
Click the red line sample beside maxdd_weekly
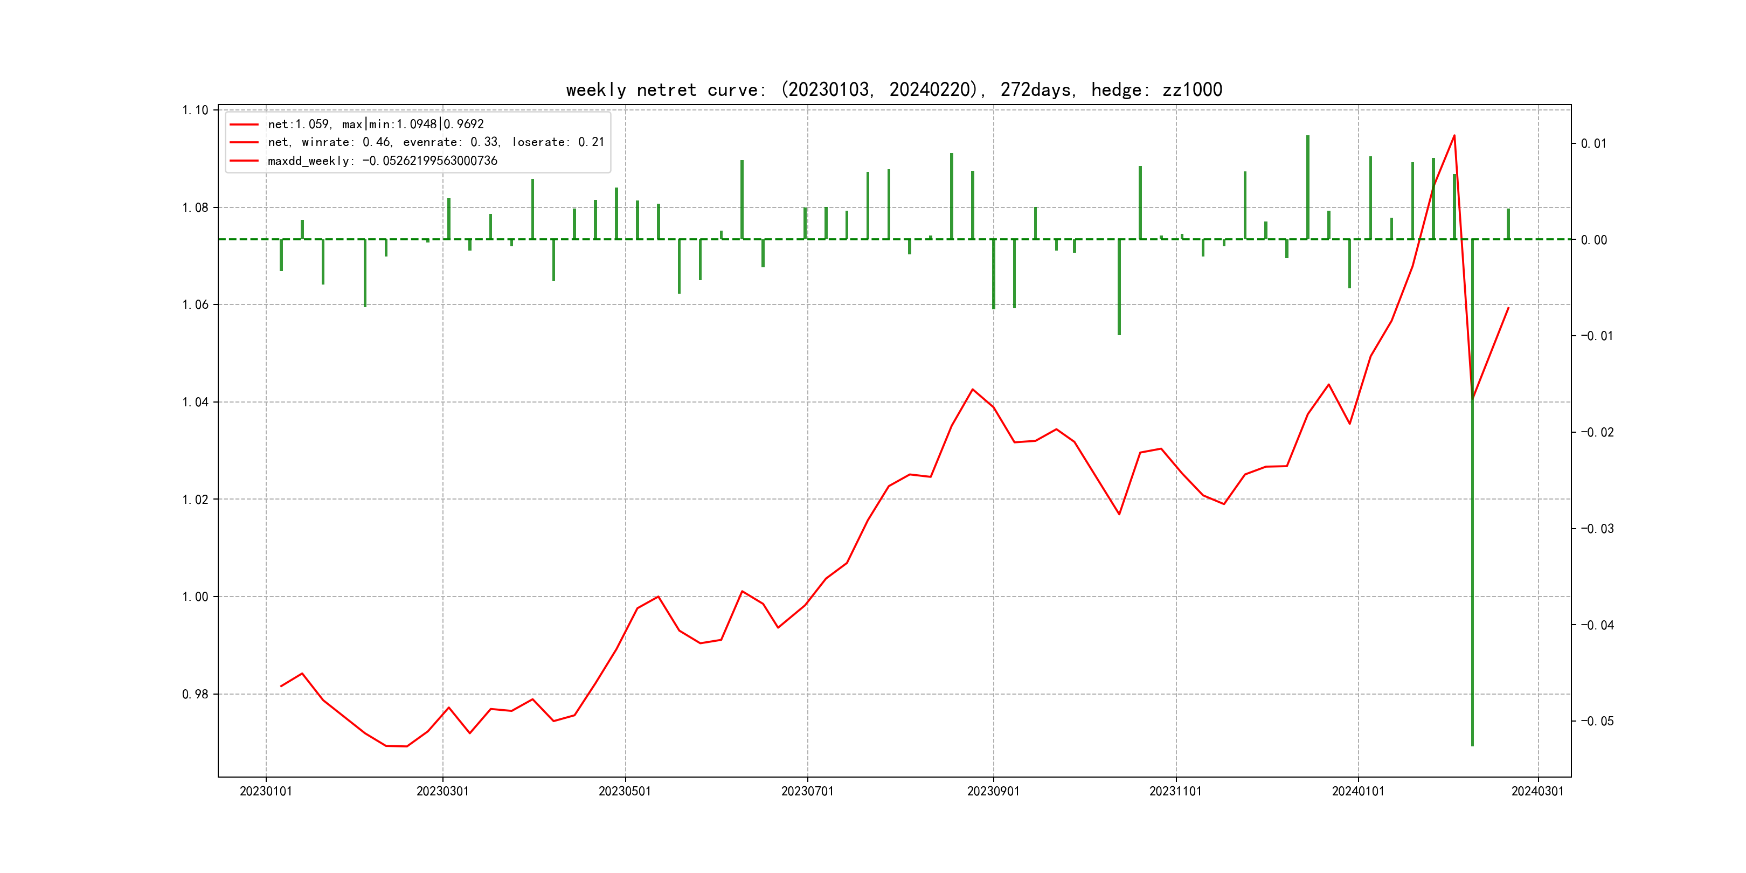tap(244, 161)
